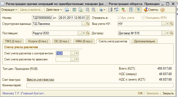Clear the Поставщик field
This screenshot has height=97, width=178.
click(x=84, y=33)
